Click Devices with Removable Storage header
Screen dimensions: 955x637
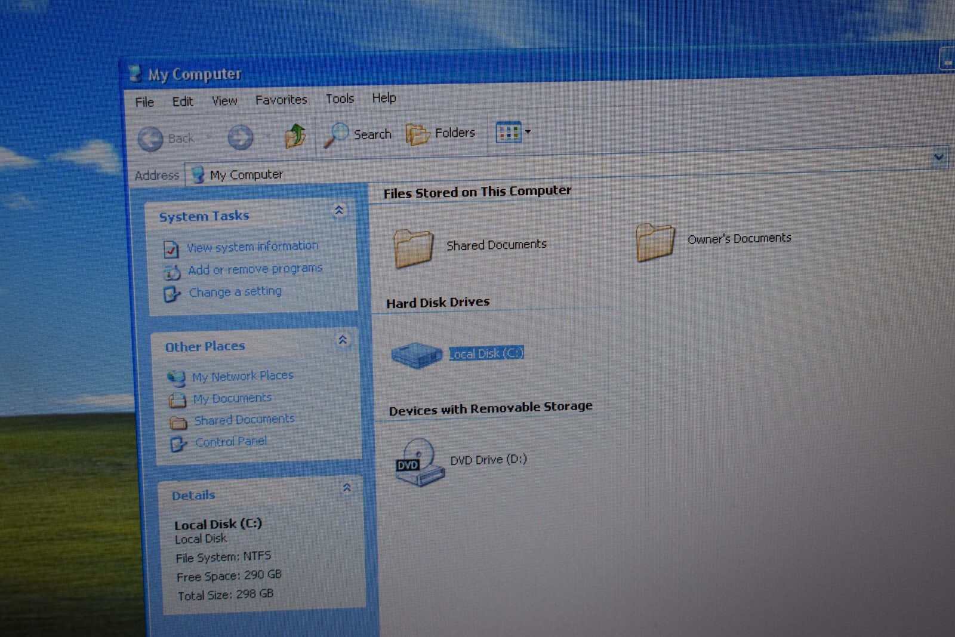pyautogui.click(x=491, y=408)
